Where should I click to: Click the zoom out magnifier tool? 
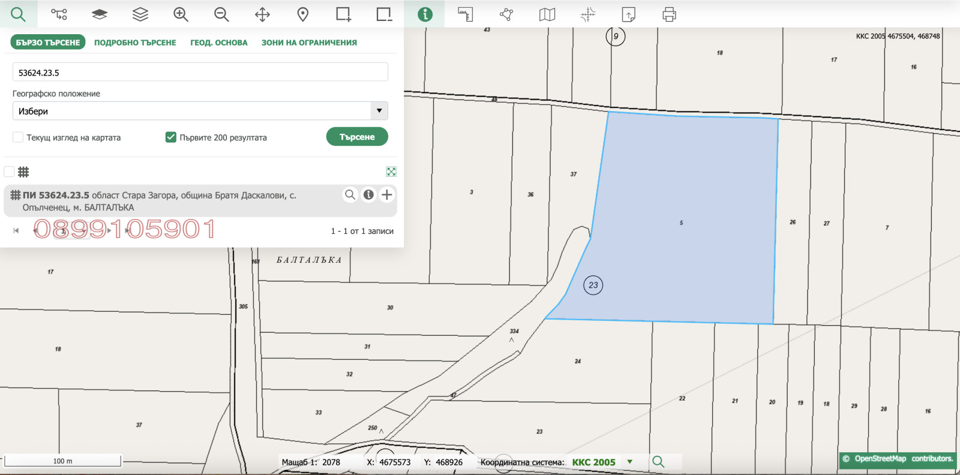pyautogui.click(x=221, y=14)
